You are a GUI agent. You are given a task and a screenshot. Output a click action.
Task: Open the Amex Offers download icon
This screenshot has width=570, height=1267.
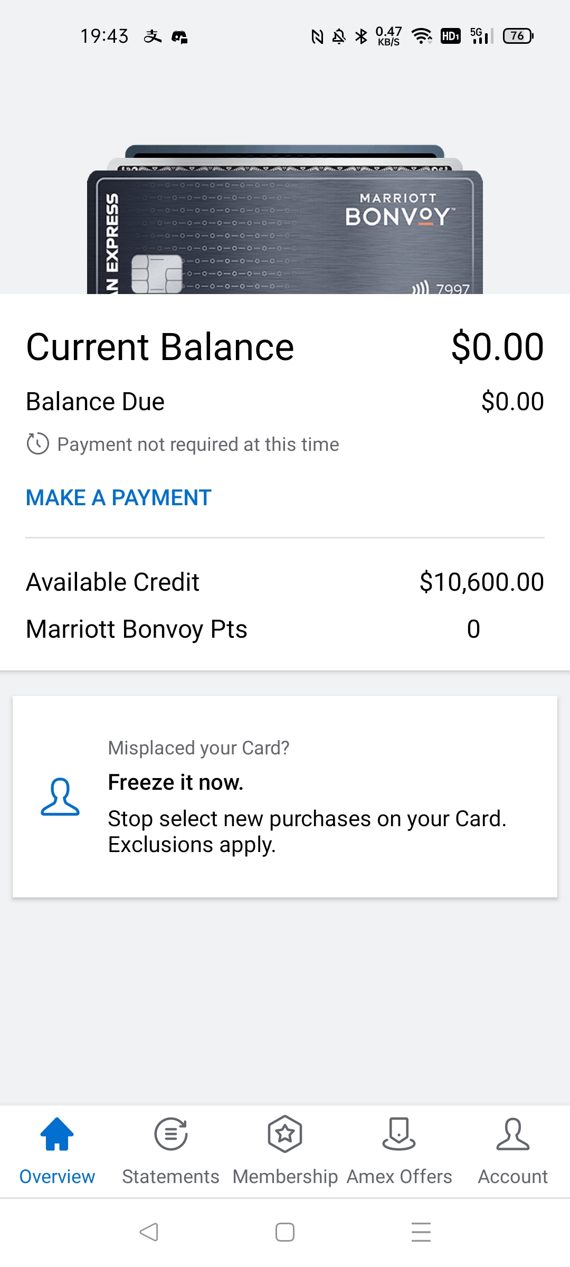tap(399, 1133)
